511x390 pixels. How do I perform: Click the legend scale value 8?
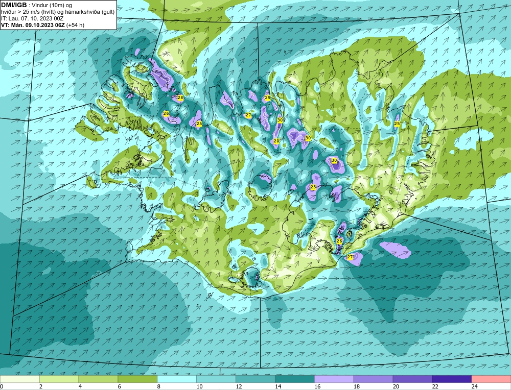pos(159,386)
